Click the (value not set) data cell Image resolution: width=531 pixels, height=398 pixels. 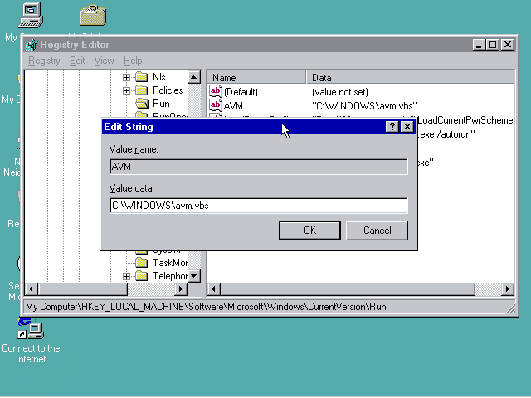[x=340, y=92]
